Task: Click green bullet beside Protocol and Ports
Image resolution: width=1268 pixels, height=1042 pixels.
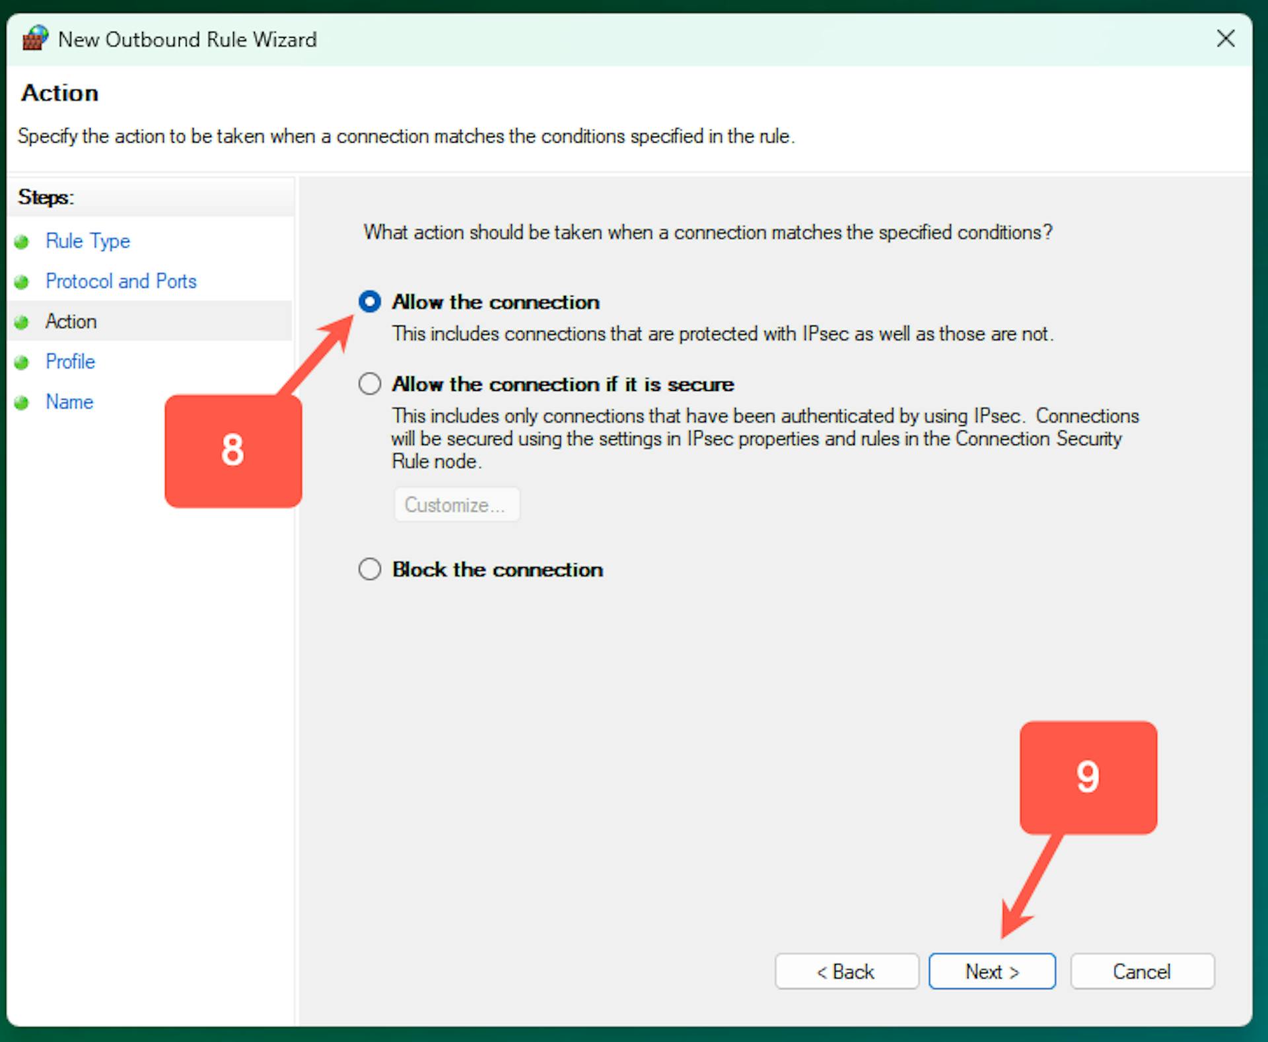Action: 22,282
